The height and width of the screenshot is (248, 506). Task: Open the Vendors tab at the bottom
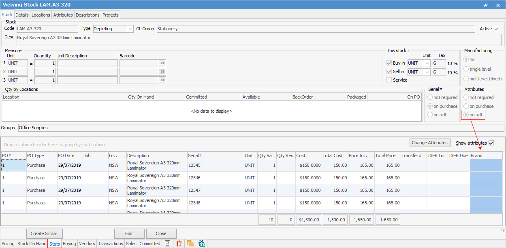87,244
